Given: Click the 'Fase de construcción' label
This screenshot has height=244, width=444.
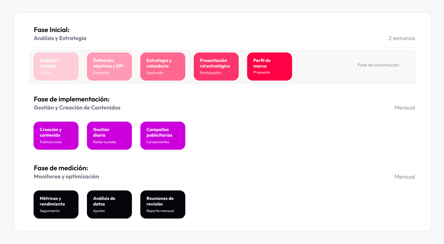Looking at the screenshot, I should pyautogui.click(x=378, y=65).
